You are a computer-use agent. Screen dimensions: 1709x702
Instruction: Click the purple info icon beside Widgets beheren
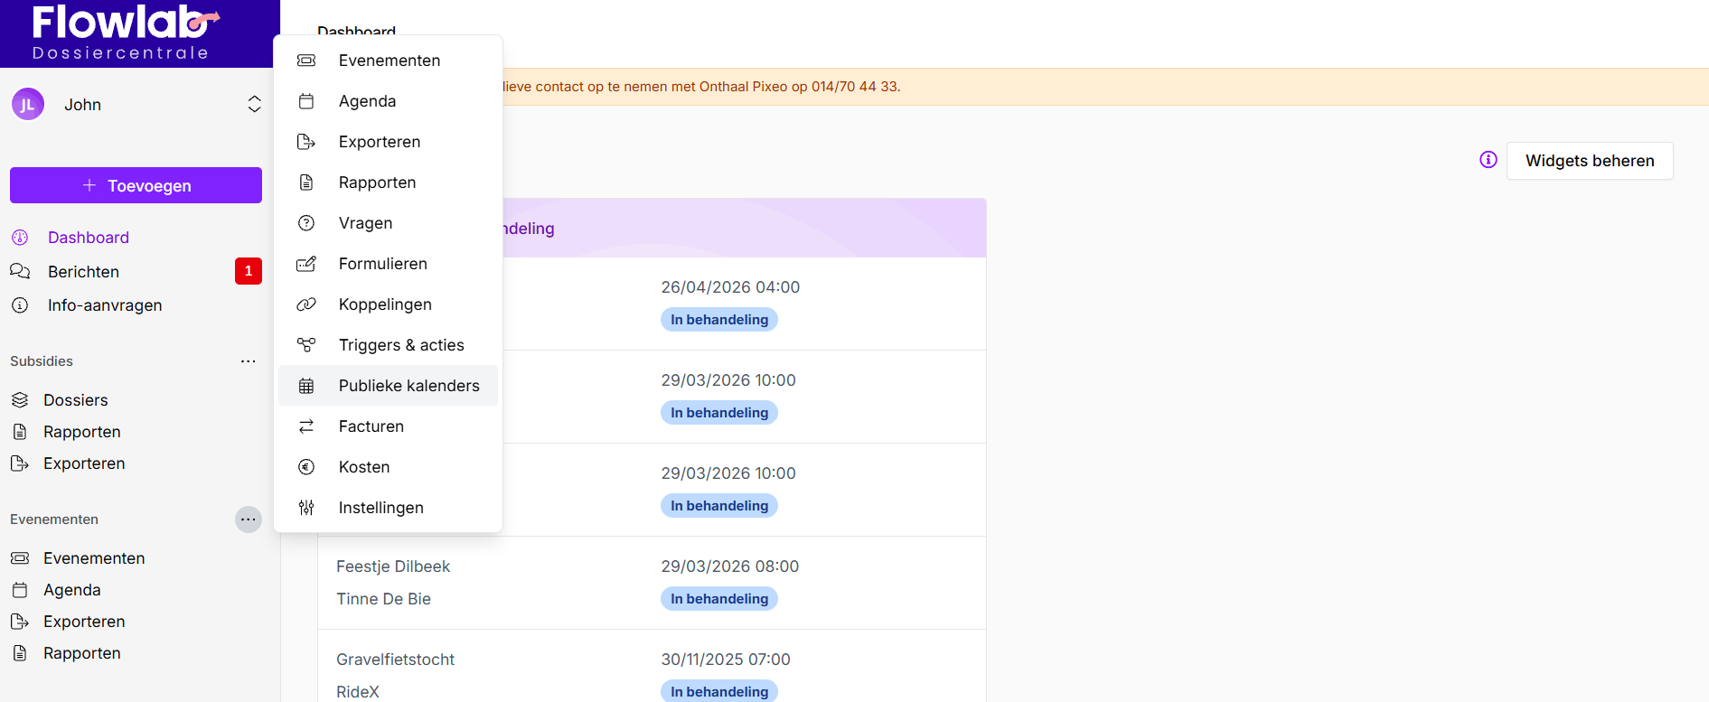1488,160
